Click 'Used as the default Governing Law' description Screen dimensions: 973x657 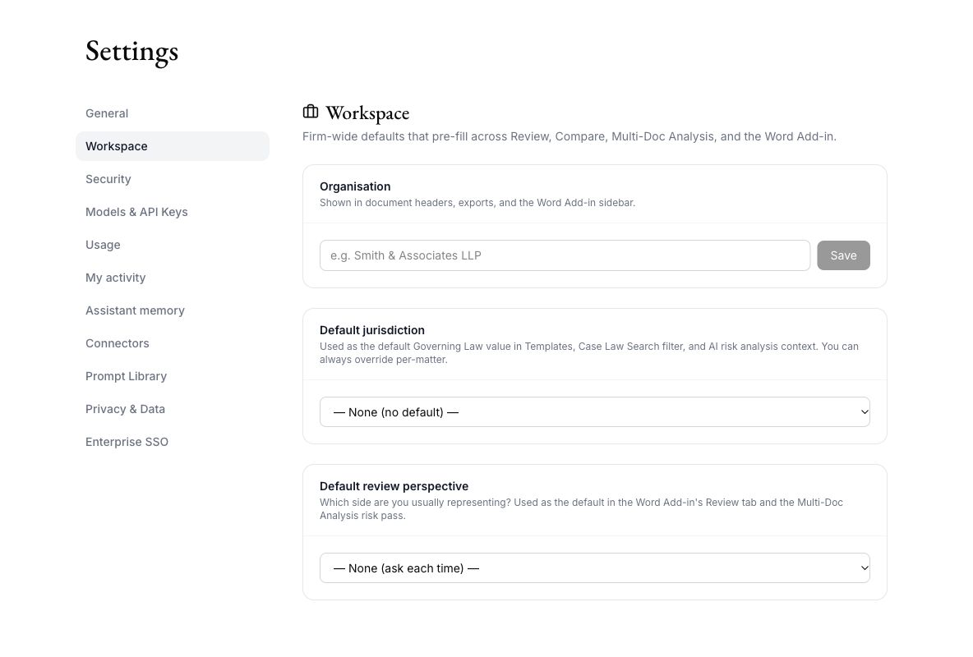(x=589, y=353)
